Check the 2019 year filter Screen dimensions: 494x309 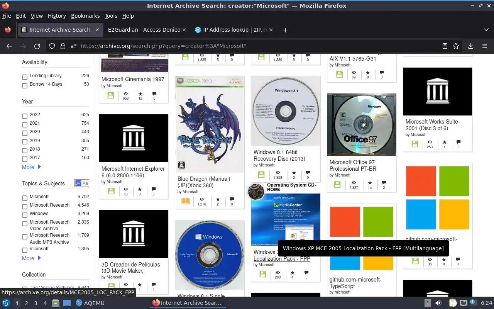pyautogui.click(x=25, y=142)
